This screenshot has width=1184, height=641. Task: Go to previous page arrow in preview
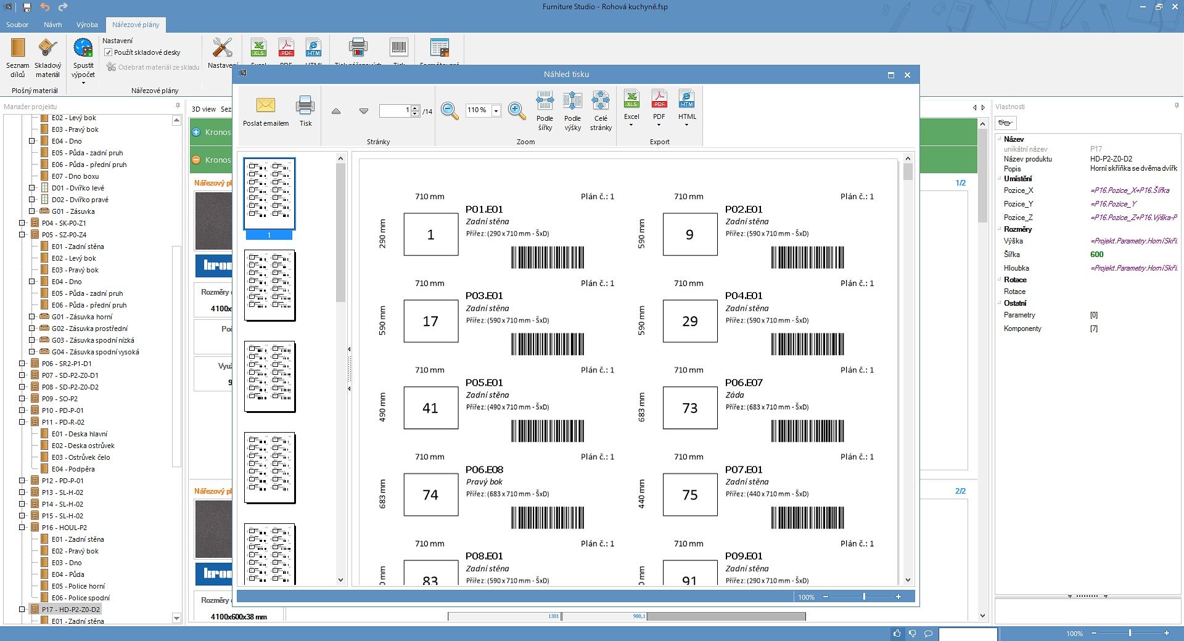[336, 111]
